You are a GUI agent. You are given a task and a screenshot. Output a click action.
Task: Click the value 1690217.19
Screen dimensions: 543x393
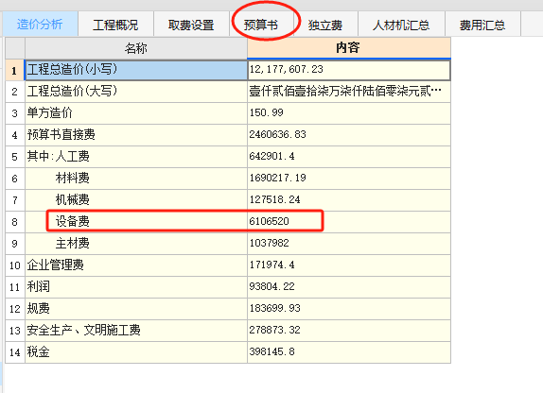349,179
